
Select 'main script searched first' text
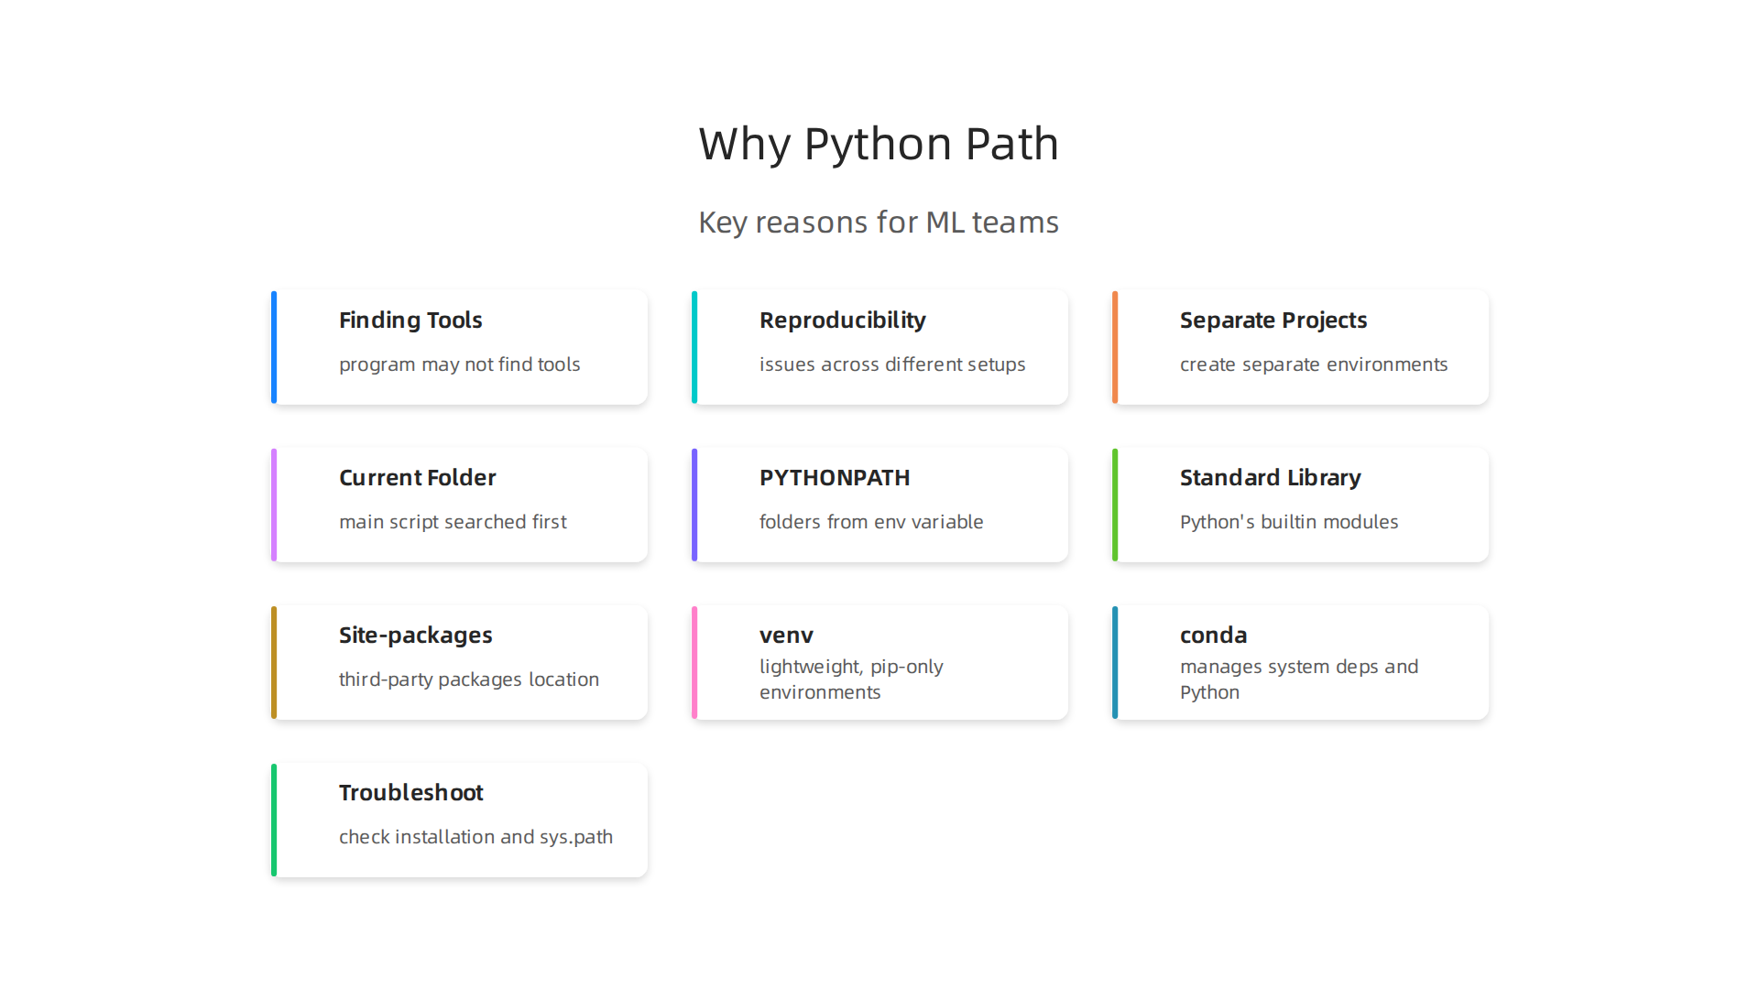(453, 522)
